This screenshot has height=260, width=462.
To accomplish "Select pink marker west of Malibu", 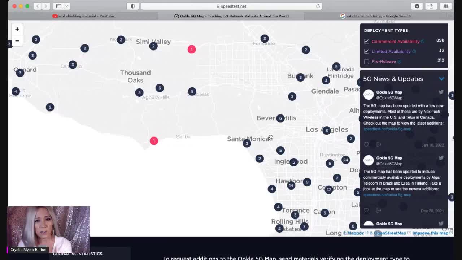I will (x=154, y=141).
